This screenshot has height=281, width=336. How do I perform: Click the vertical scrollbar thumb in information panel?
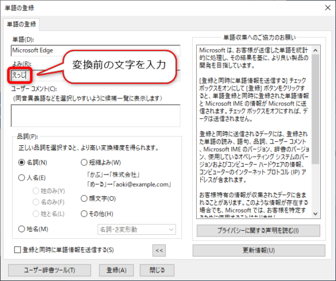click(316, 109)
